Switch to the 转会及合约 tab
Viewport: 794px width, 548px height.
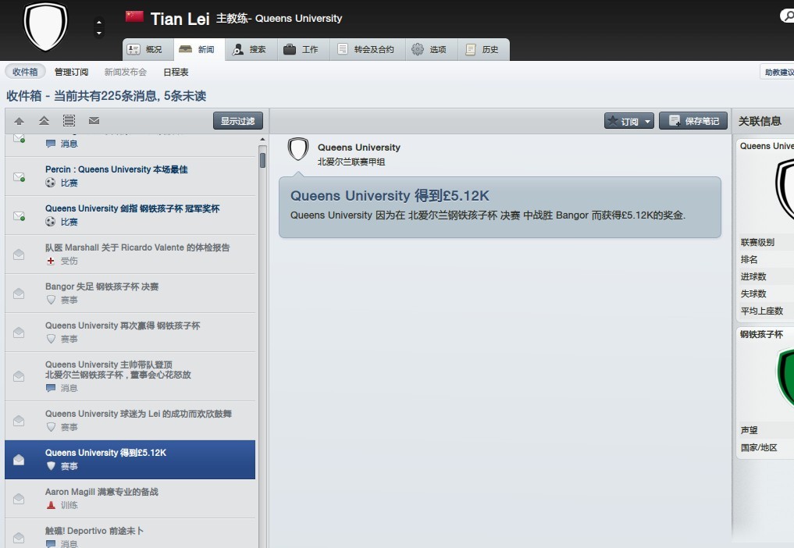click(x=368, y=49)
